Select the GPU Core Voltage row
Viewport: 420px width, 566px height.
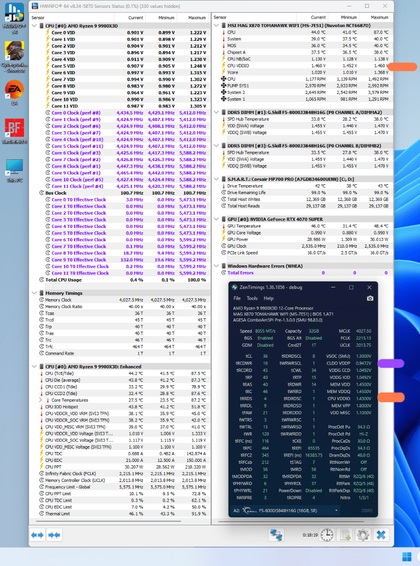pyautogui.click(x=302, y=233)
